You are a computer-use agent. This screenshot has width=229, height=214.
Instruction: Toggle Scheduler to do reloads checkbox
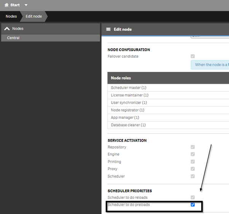[192, 198]
